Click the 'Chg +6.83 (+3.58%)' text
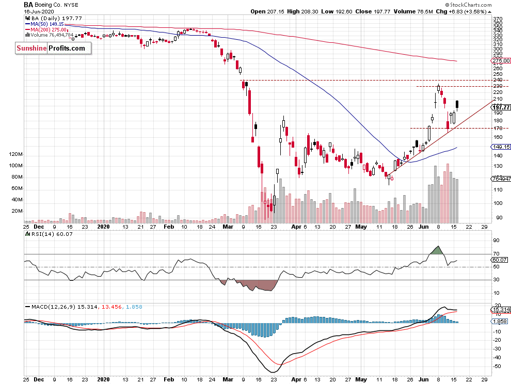Screen dimensions: 511x384 pos(461,11)
